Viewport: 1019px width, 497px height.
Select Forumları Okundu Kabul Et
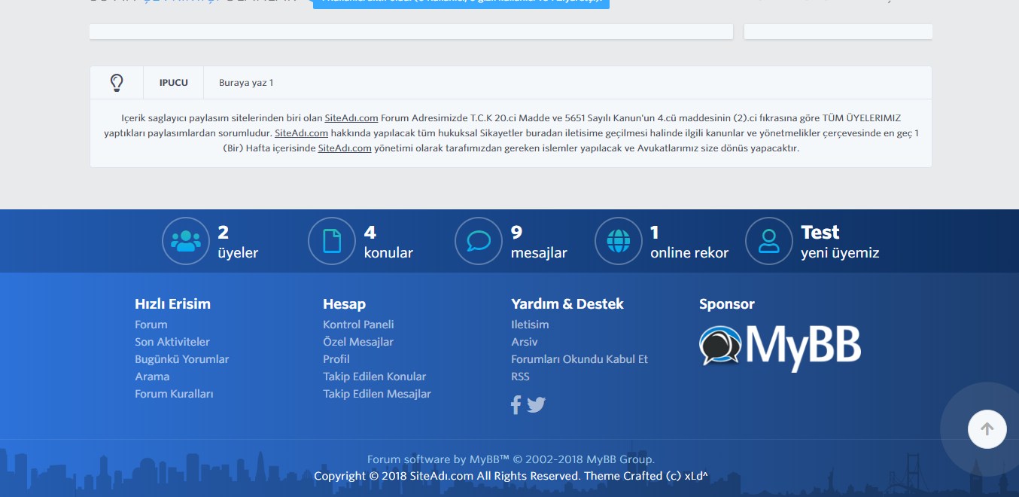point(579,359)
